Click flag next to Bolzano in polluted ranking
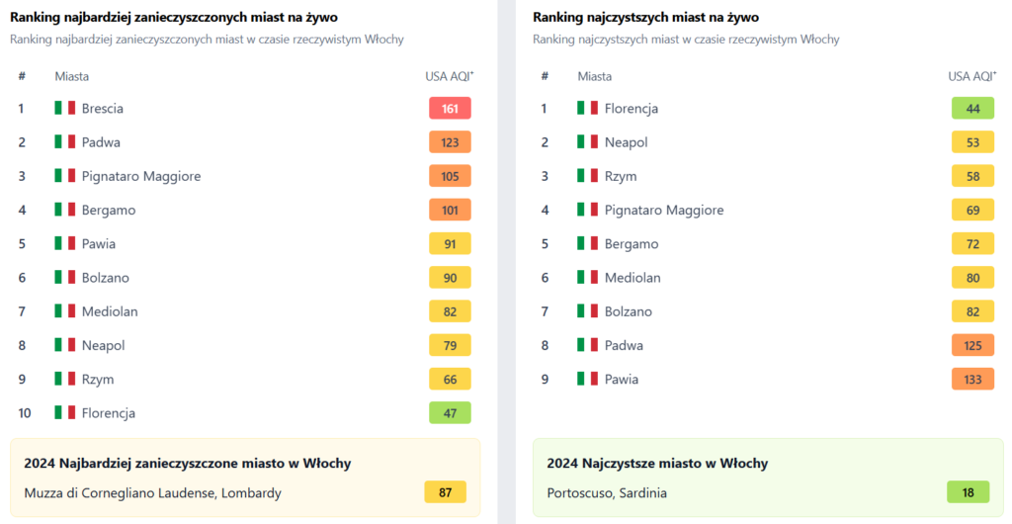Viewport: 1012px width, 524px height. 65,278
